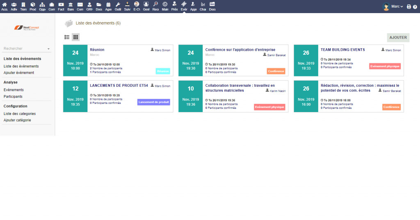
Task: Click Evénement physique tag on TEAM BUILDING
Action: pyautogui.click(x=385, y=66)
